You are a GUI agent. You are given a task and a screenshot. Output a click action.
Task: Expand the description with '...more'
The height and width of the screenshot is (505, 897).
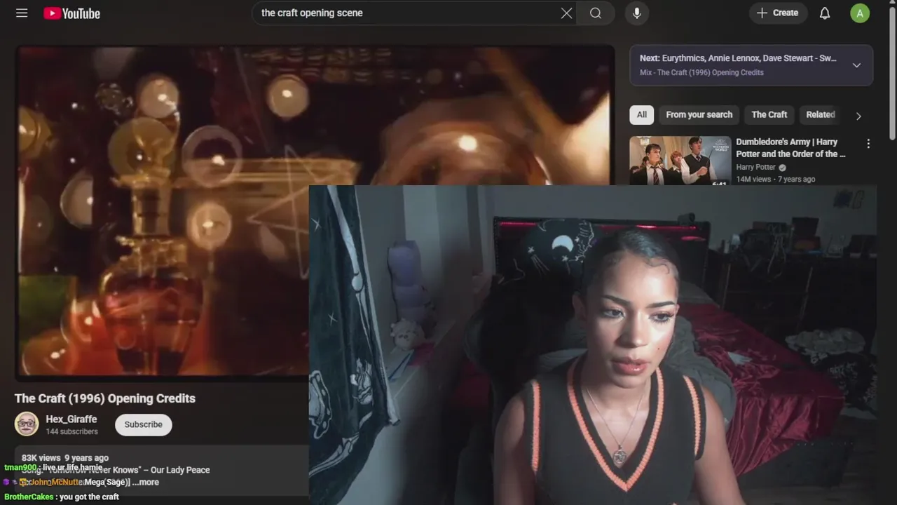[x=146, y=482]
